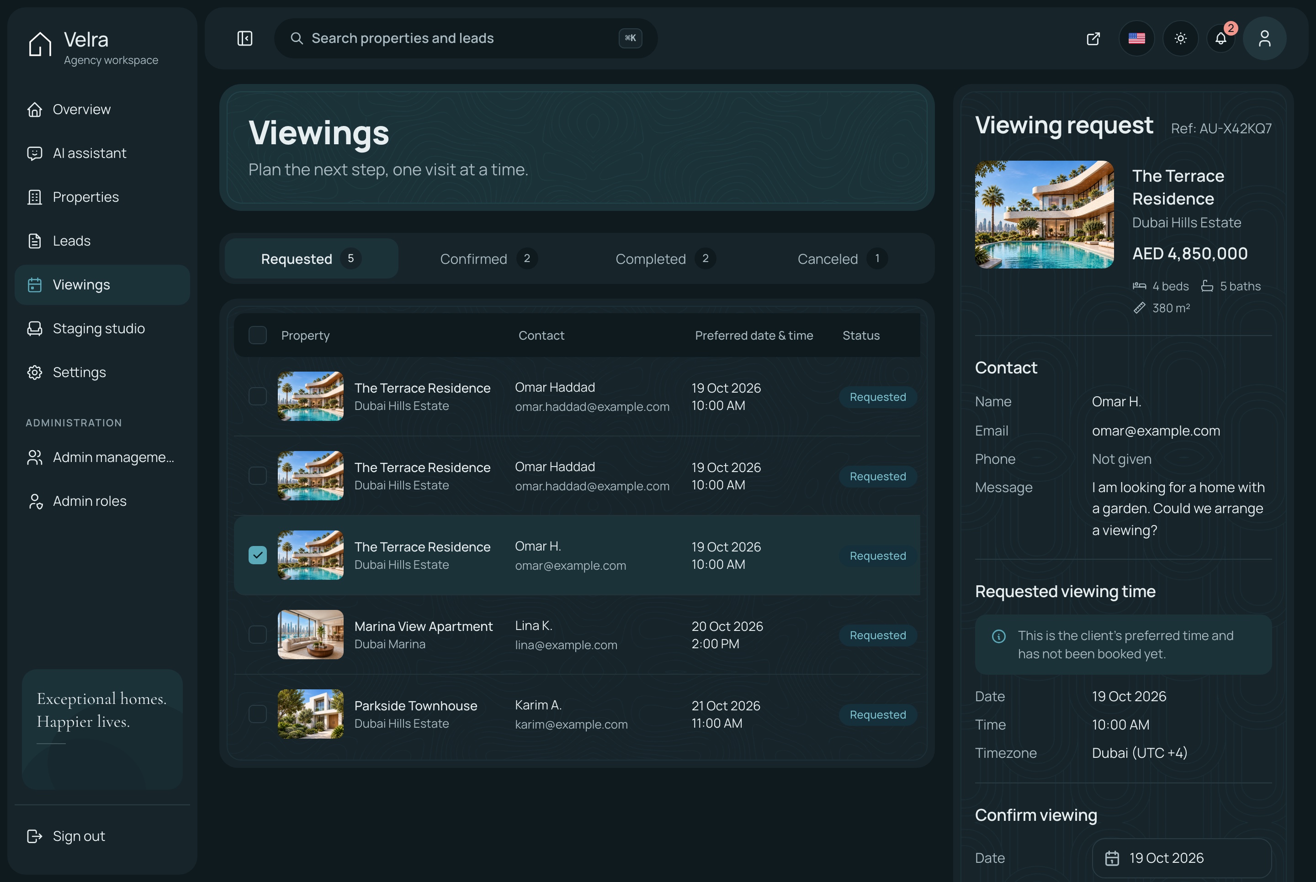Click the 20 Oct 2026 date cell
The width and height of the screenshot is (1316, 882).
pos(727,626)
